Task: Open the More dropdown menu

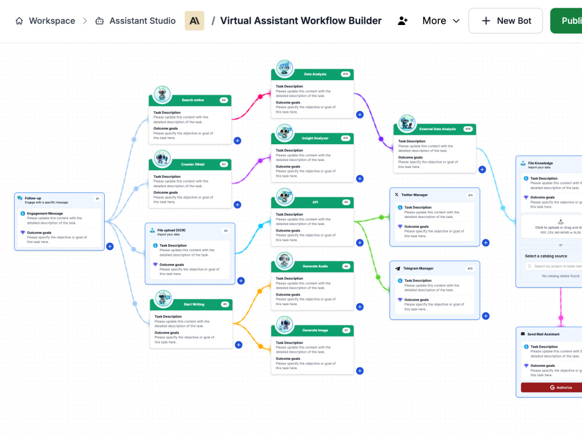Action: click(441, 21)
